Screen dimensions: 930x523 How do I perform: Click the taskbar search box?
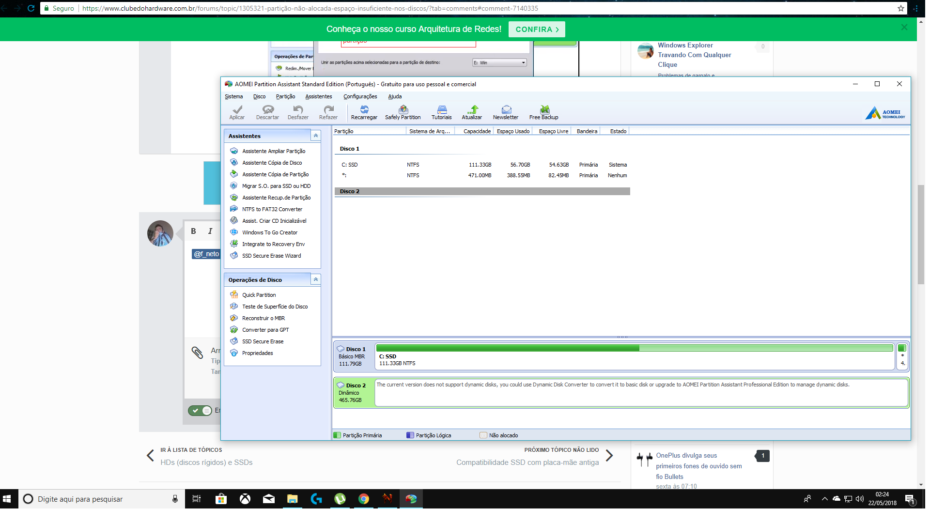click(102, 499)
